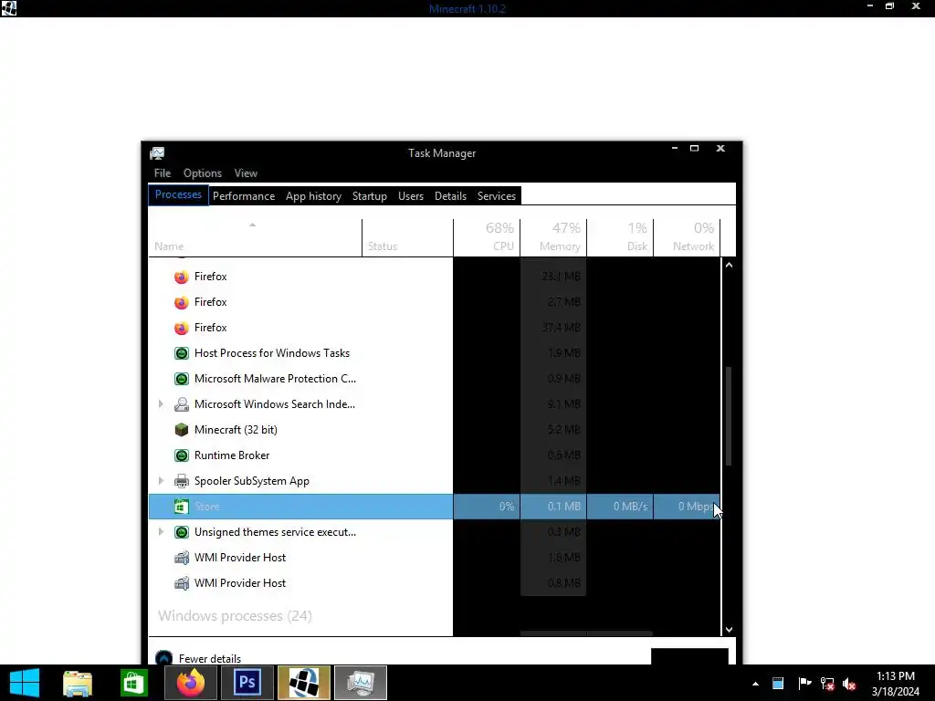Select the Runtime Broker process name
This screenshot has height=701, width=935.
(x=232, y=455)
